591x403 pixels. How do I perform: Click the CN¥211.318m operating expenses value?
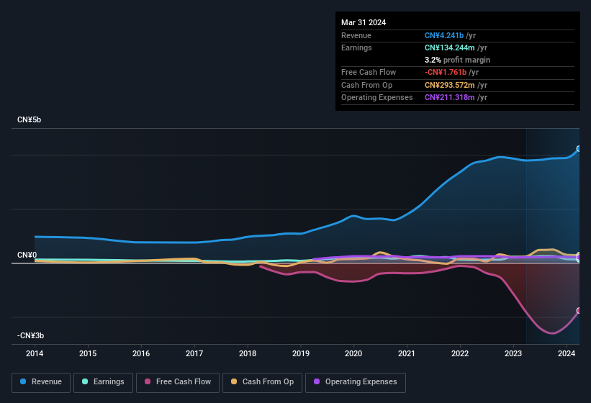point(450,97)
